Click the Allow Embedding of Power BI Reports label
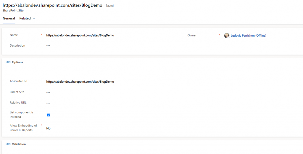The width and height of the screenshot is (303, 154). 23,128
